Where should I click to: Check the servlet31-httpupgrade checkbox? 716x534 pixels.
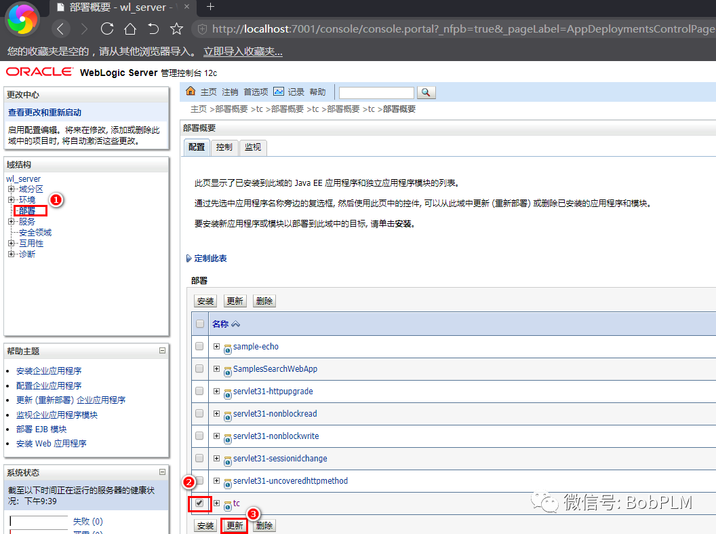[199, 391]
